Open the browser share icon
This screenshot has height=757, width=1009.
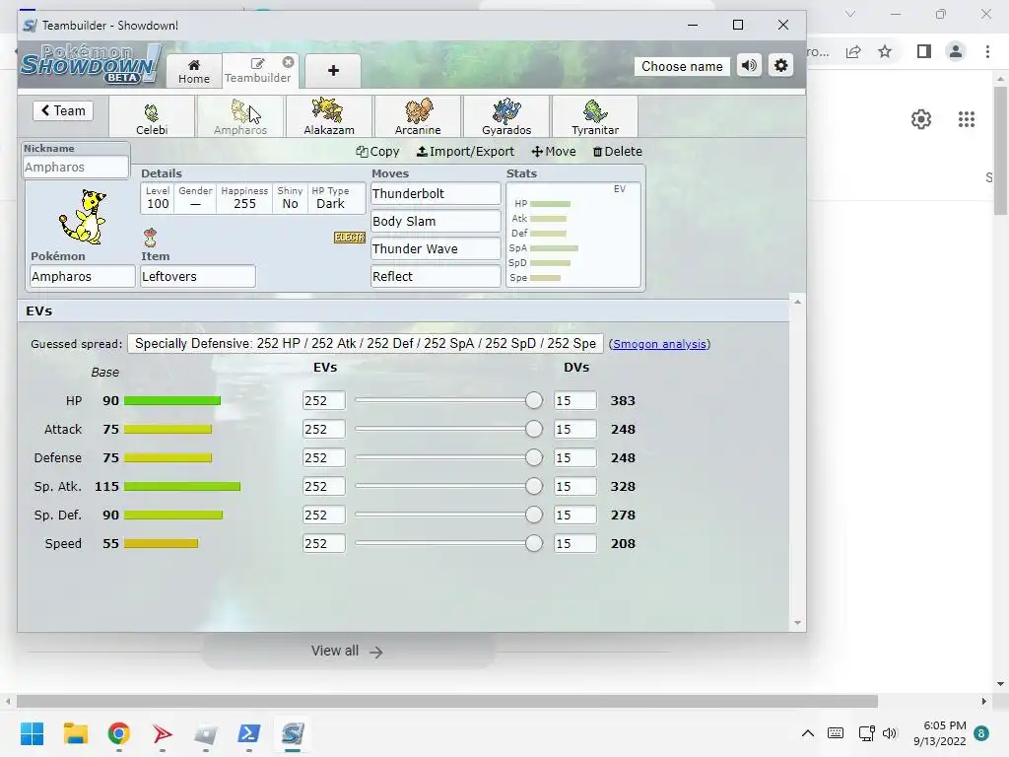[x=853, y=51]
